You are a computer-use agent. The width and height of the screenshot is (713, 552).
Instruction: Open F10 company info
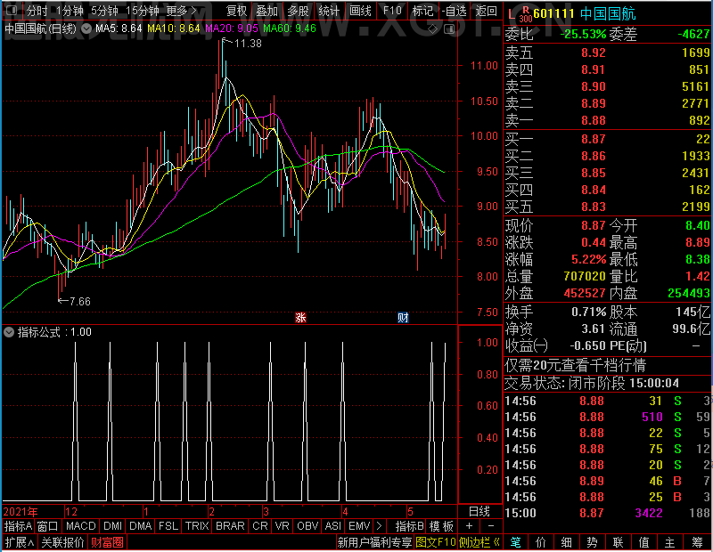(392, 11)
